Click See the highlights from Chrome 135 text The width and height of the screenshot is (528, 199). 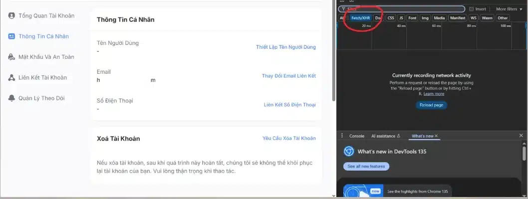click(x=418, y=191)
